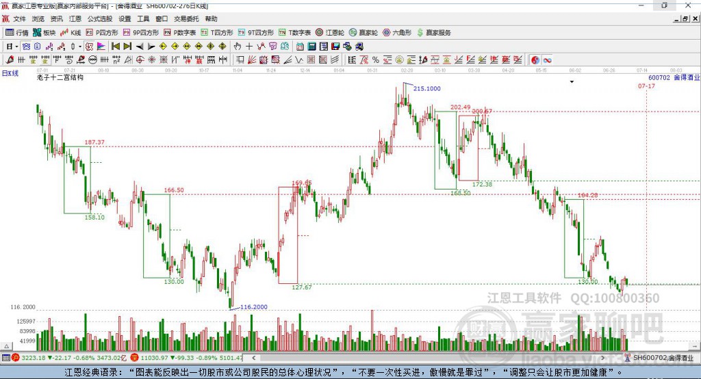This screenshot has width=701, height=379.
Task: Click the red-blue yin-yang ball icon
Action: pos(535,60)
